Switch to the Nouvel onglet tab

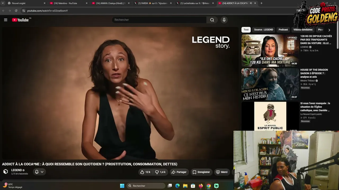26,3
